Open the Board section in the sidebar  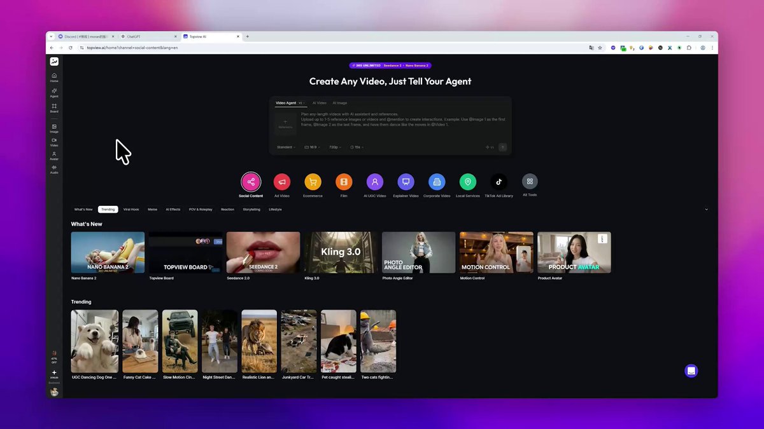click(54, 108)
